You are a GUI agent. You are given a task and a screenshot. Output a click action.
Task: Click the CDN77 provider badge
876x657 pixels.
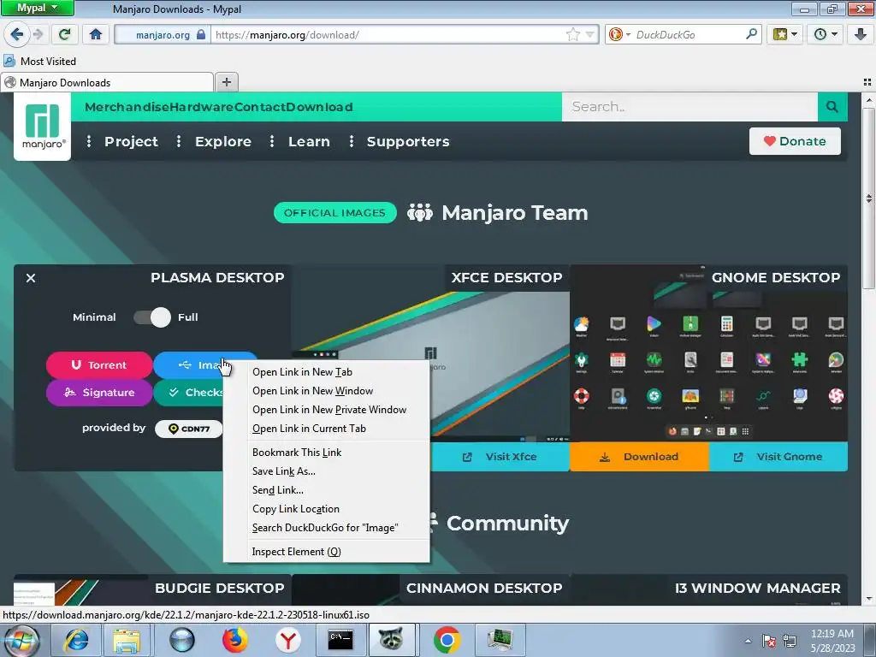(x=188, y=429)
